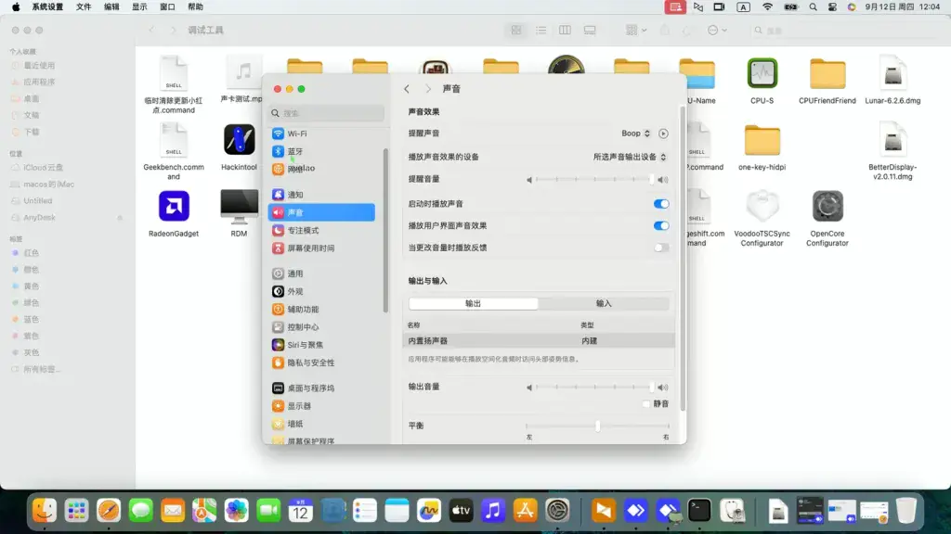Open 显示 menu in menu bar
The image size is (951, 534).
coord(139,6)
